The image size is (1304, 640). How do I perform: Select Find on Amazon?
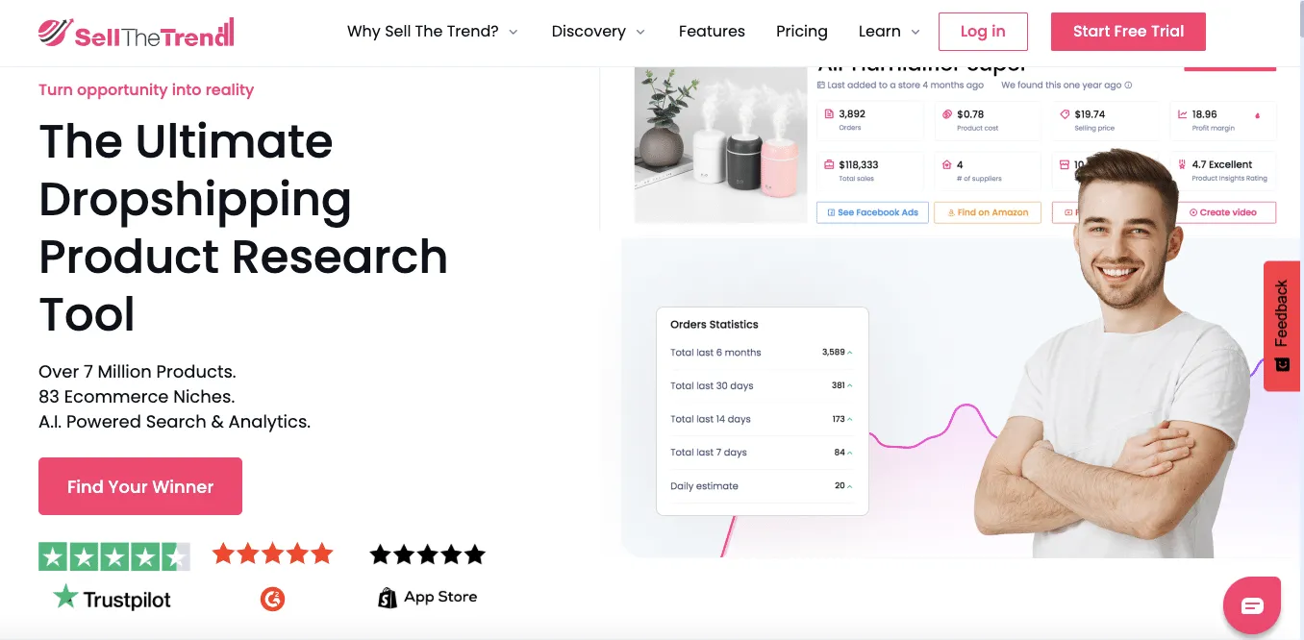[988, 212]
